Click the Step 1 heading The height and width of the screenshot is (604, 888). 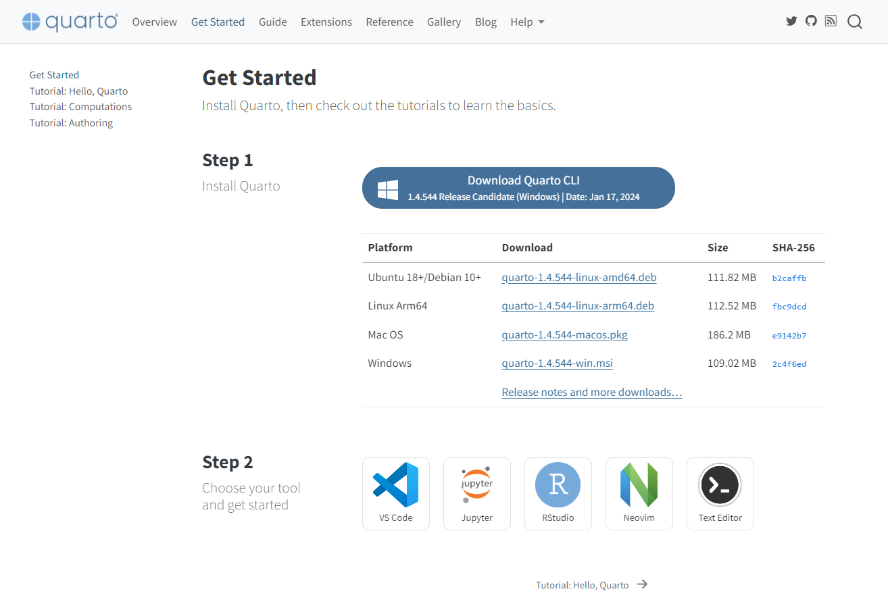[228, 160]
